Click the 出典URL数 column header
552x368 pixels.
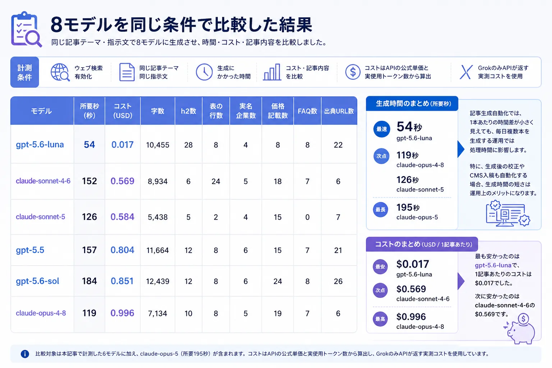click(339, 111)
